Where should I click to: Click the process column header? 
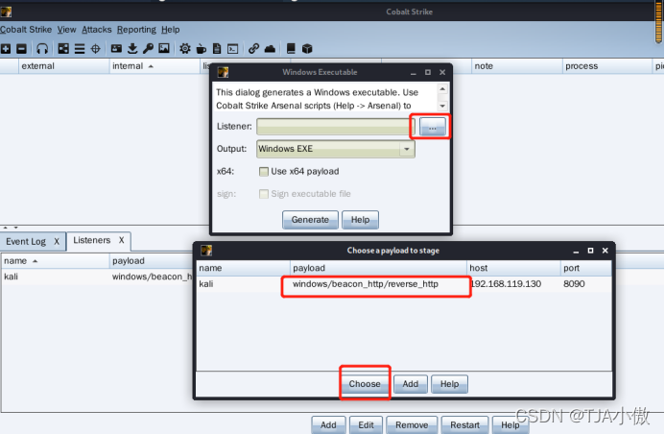pos(606,66)
